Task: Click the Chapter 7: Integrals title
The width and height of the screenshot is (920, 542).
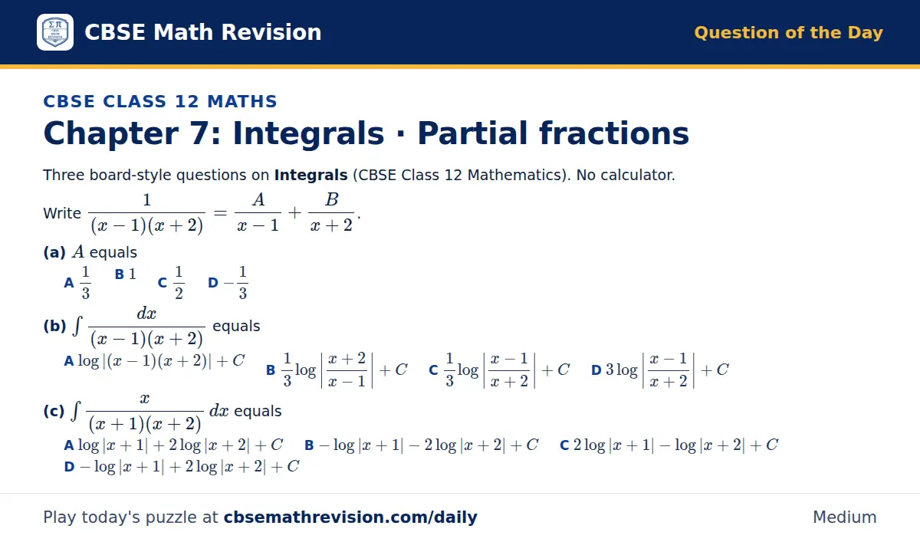Action: pyautogui.click(x=366, y=133)
